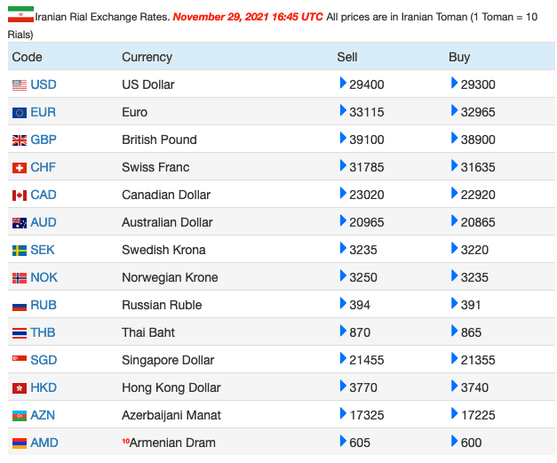Click the European Union flag icon
The image size is (557, 463).
point(20,113)
